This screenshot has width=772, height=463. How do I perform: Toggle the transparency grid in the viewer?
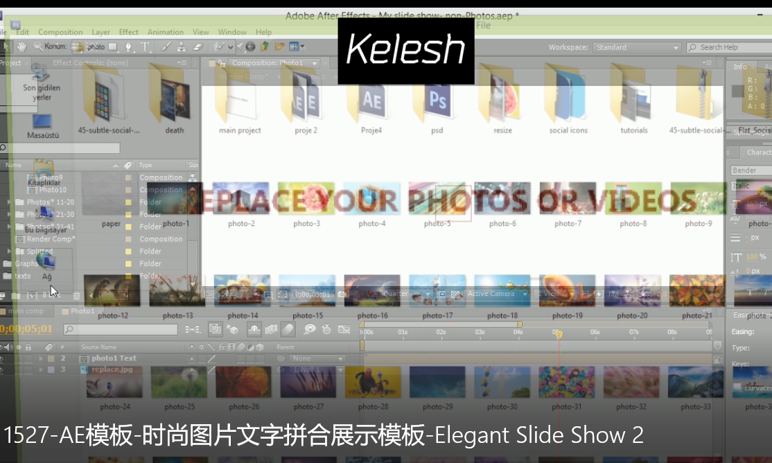pos(455,294)
